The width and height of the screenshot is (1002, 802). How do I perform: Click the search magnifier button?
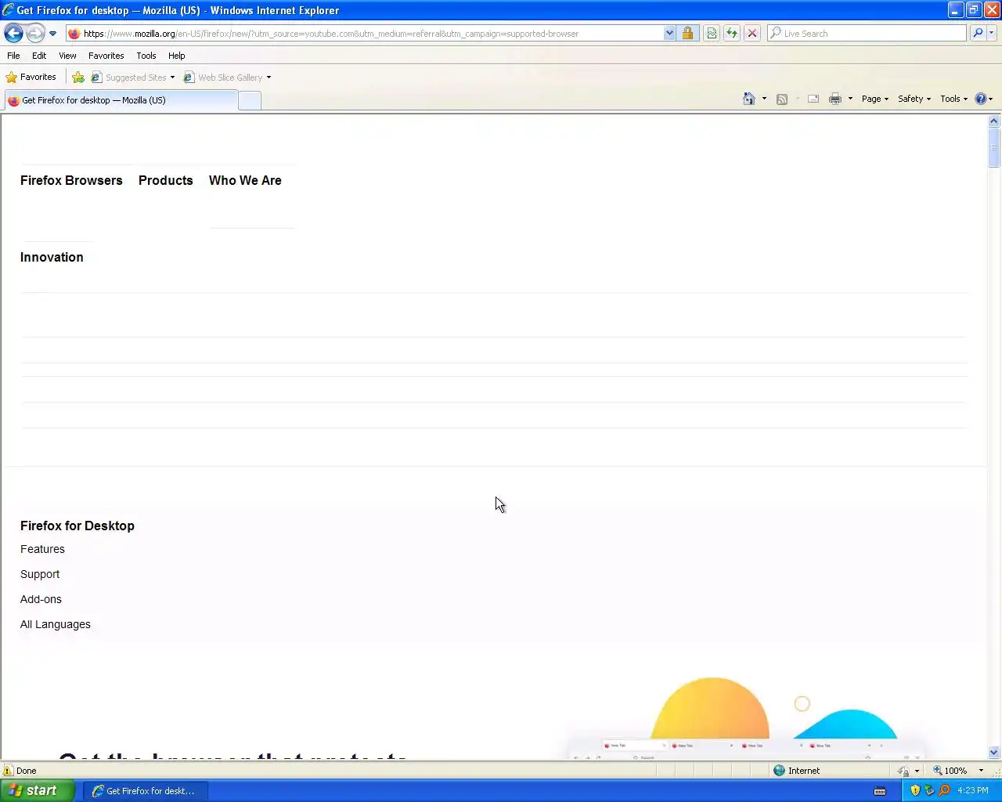(977, 34)
